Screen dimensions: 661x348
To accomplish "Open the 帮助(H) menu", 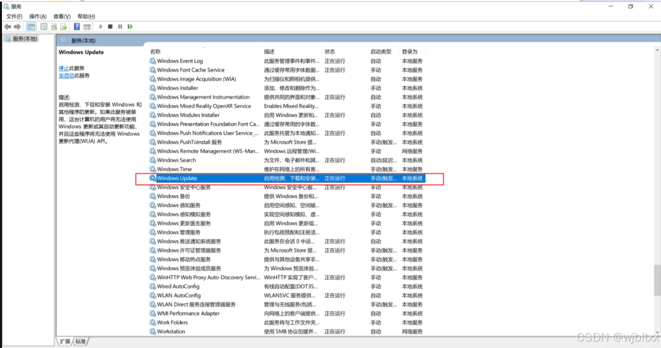I will click(86, 17).
